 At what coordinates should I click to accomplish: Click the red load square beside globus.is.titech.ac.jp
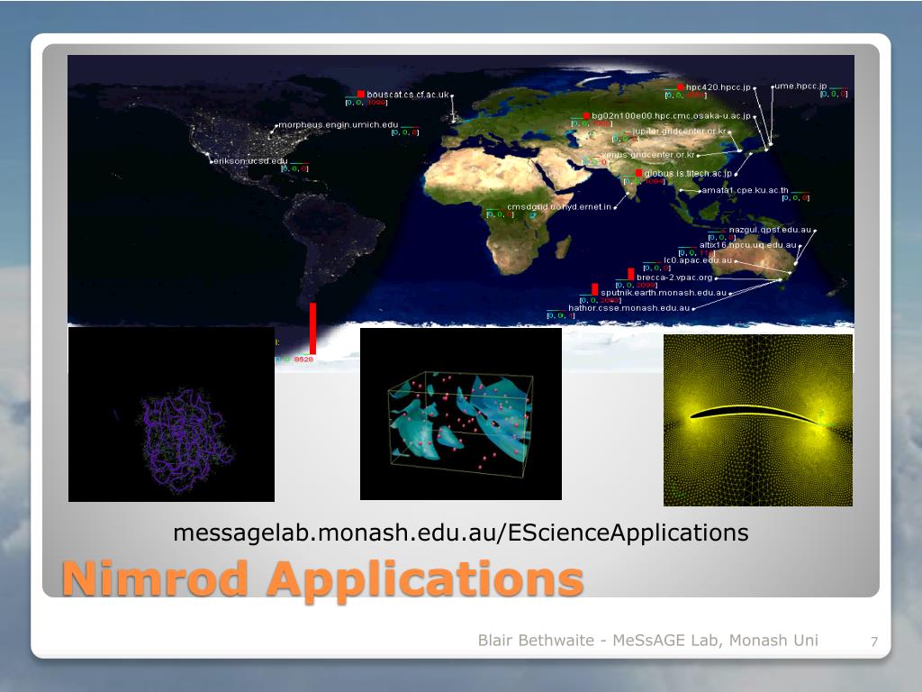(639, 173)
